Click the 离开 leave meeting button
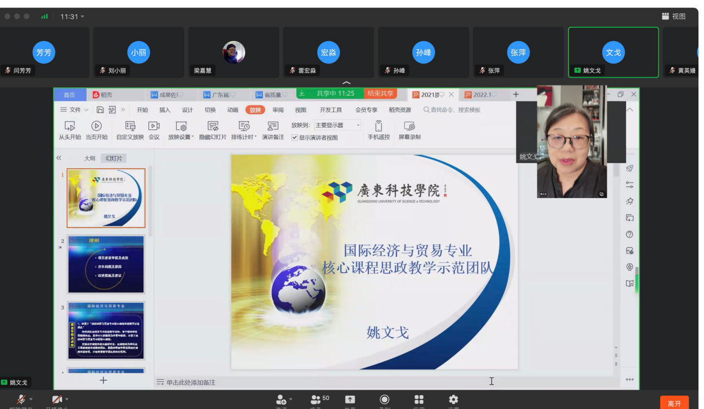Screen dimensions: 704x409 tap(674, 403)
